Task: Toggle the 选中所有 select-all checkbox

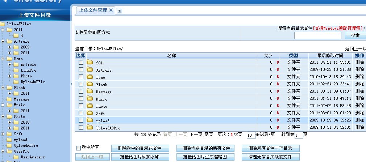Action: (78, 148)
